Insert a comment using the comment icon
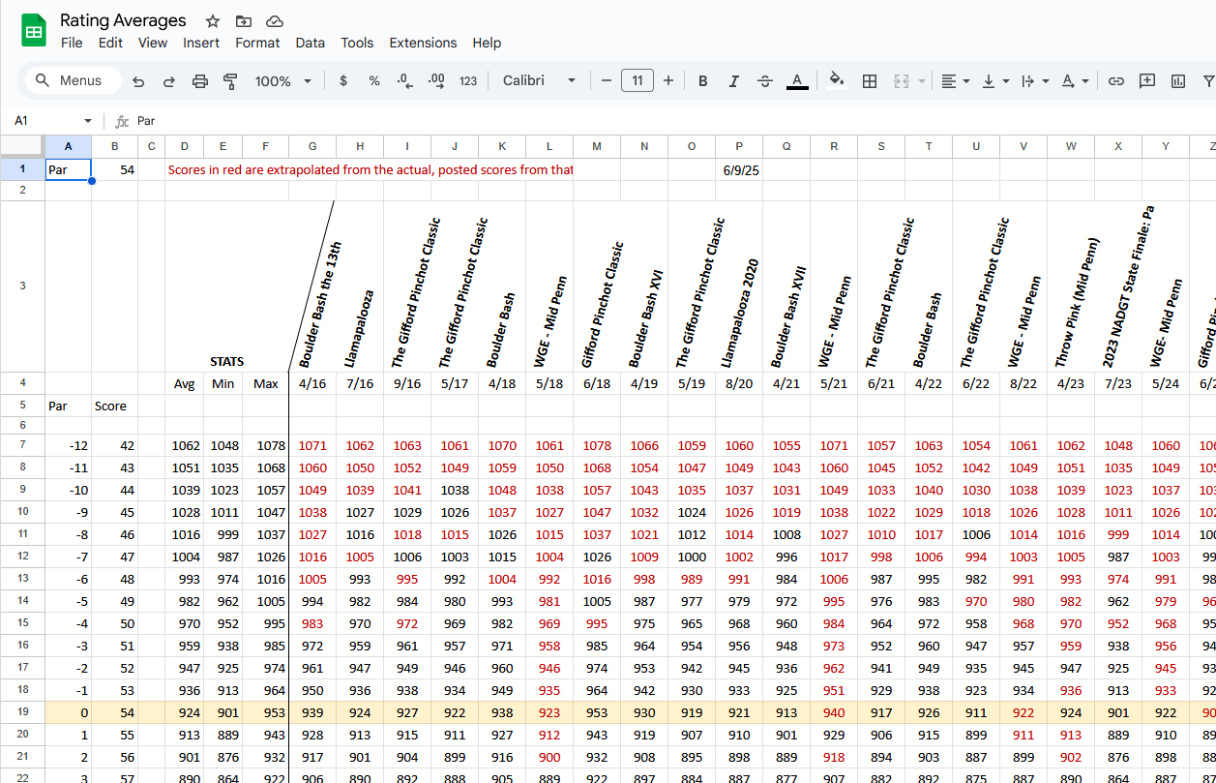Viewport: 1216px width, 783px height. [x=1146, y=81]
